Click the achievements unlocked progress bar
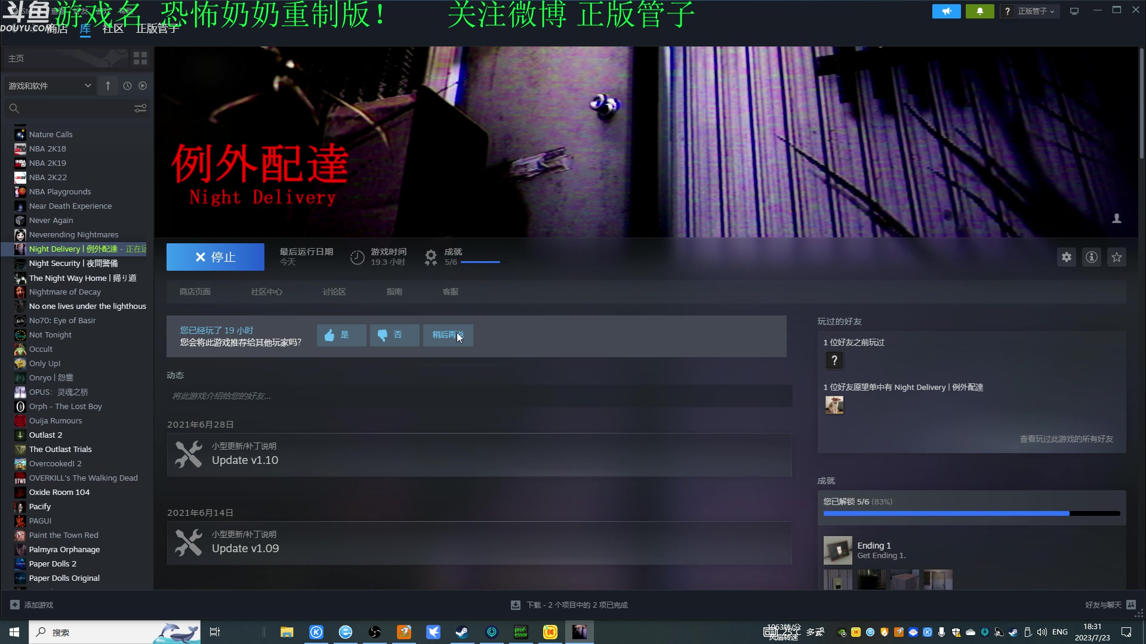The image size is (1146, 644). pyautogui.click(x=972, y=513)
